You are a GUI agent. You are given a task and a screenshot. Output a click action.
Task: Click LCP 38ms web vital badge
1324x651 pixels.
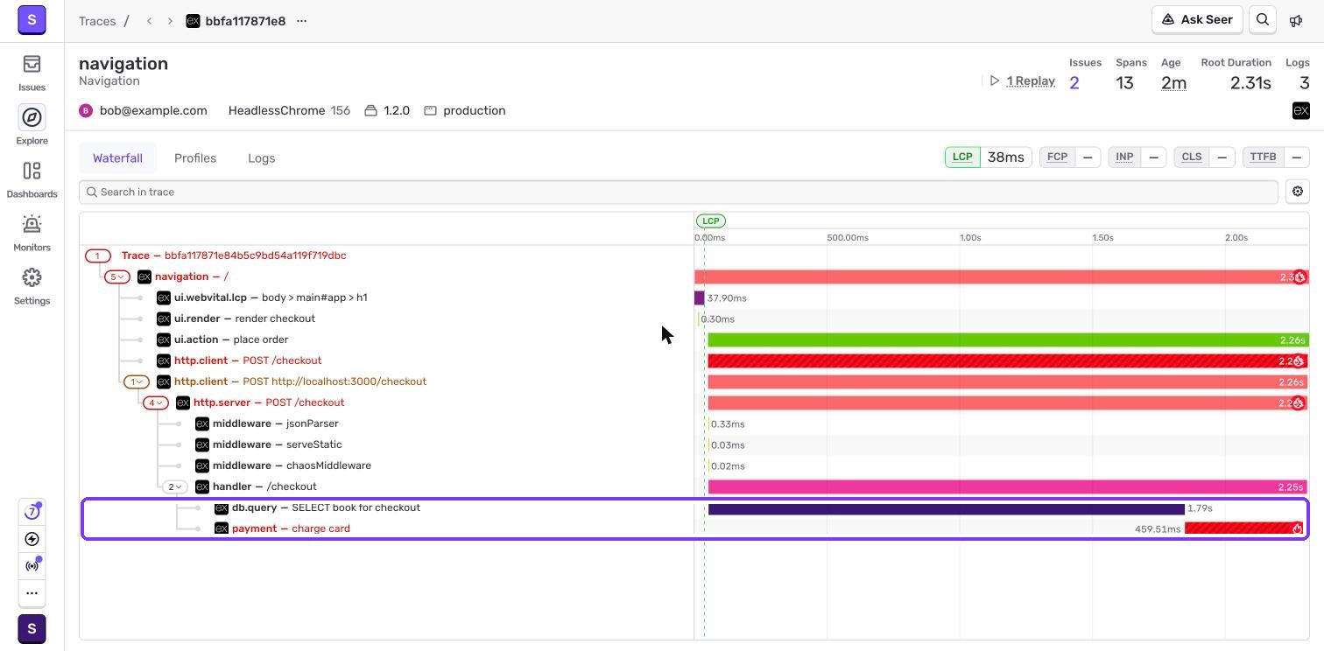[x=988, y=157]
